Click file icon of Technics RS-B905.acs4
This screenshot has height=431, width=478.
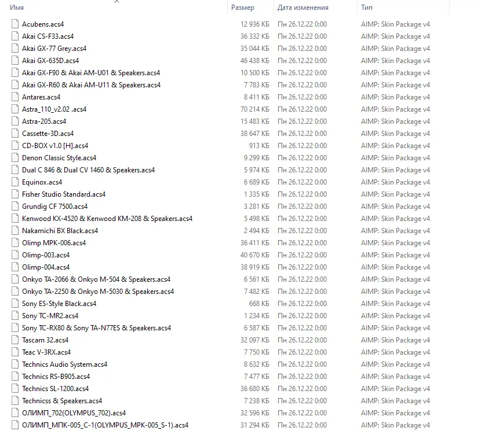(x=15, y=377)
